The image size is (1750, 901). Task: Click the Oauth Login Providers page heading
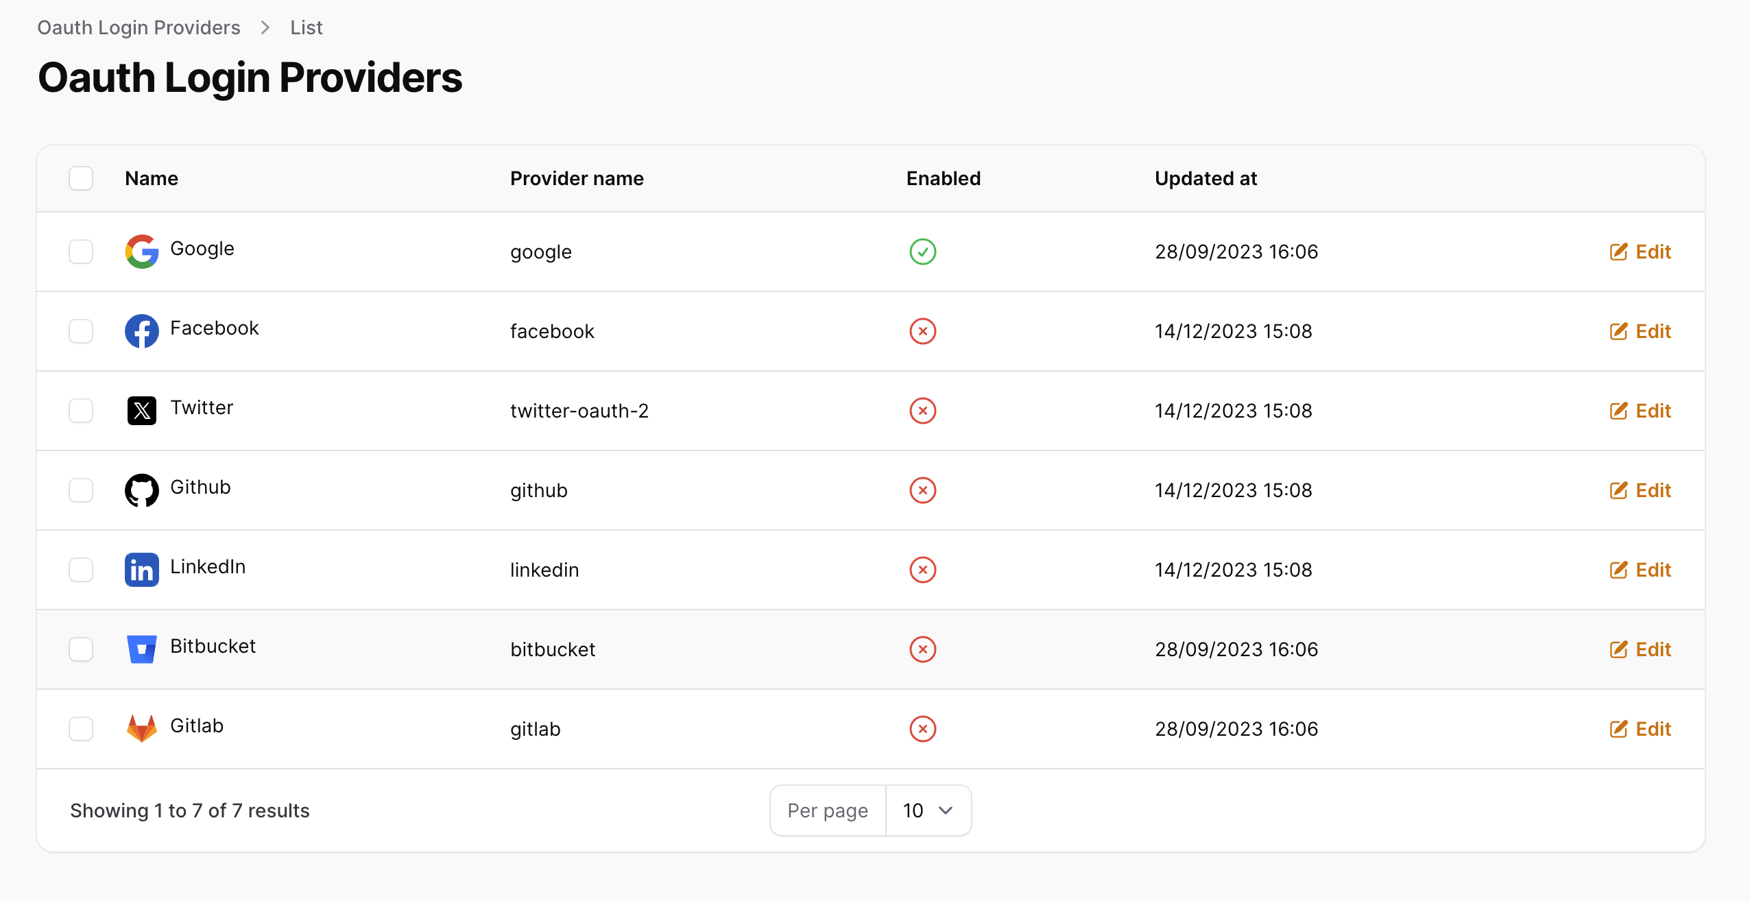coord(250,77)
